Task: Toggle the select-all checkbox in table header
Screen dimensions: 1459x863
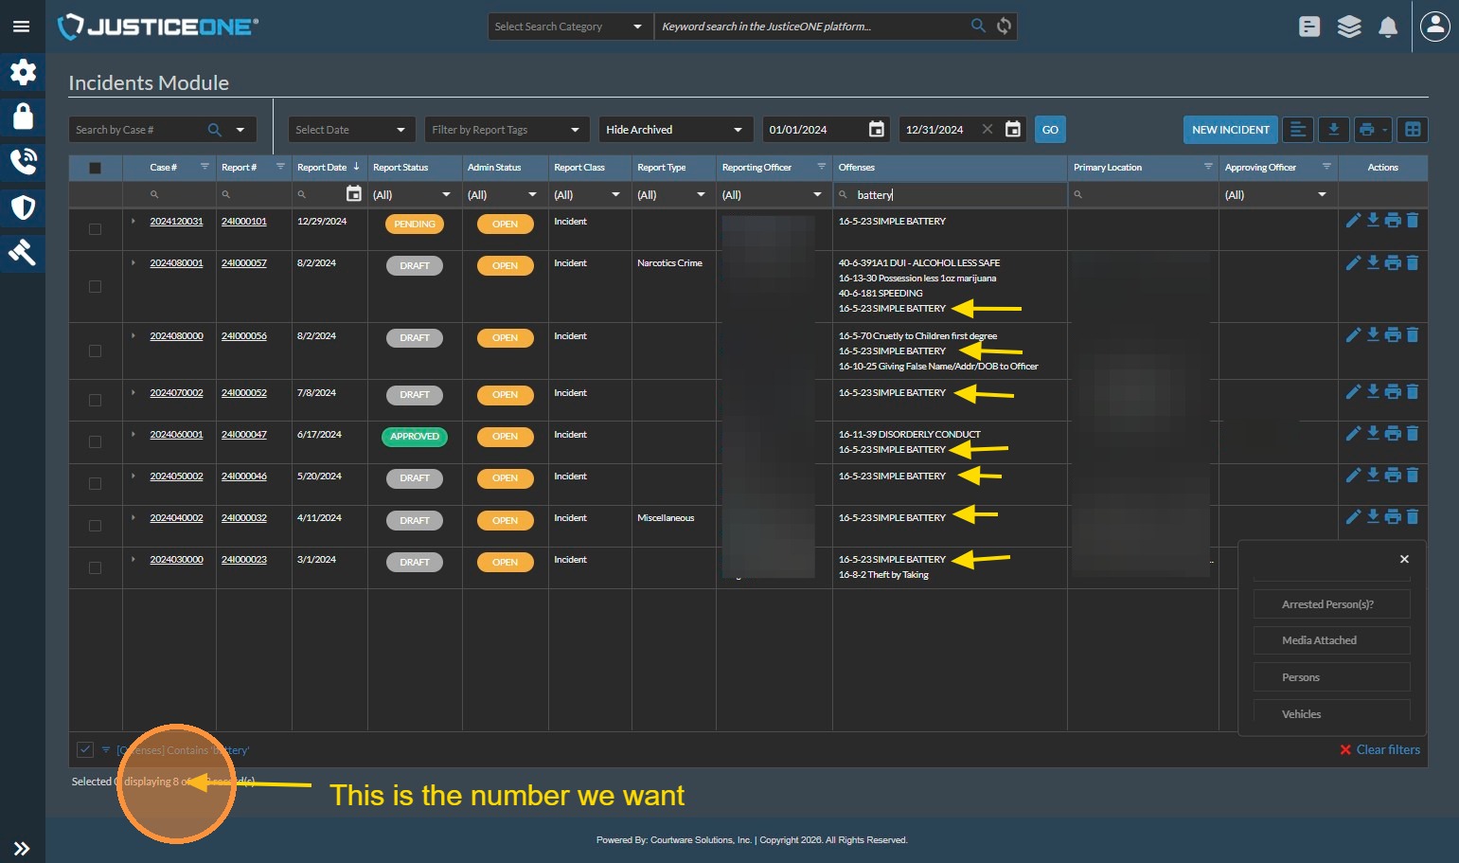Action: click(x=95, y=168)
